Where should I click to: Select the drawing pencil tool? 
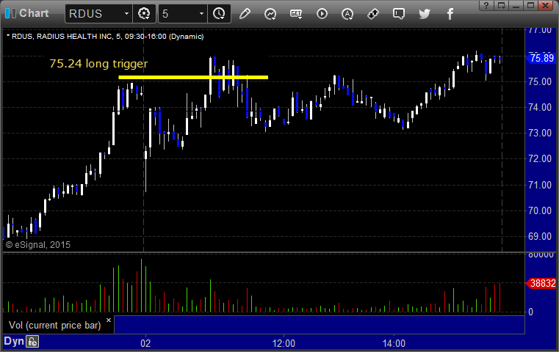(245, 14)
